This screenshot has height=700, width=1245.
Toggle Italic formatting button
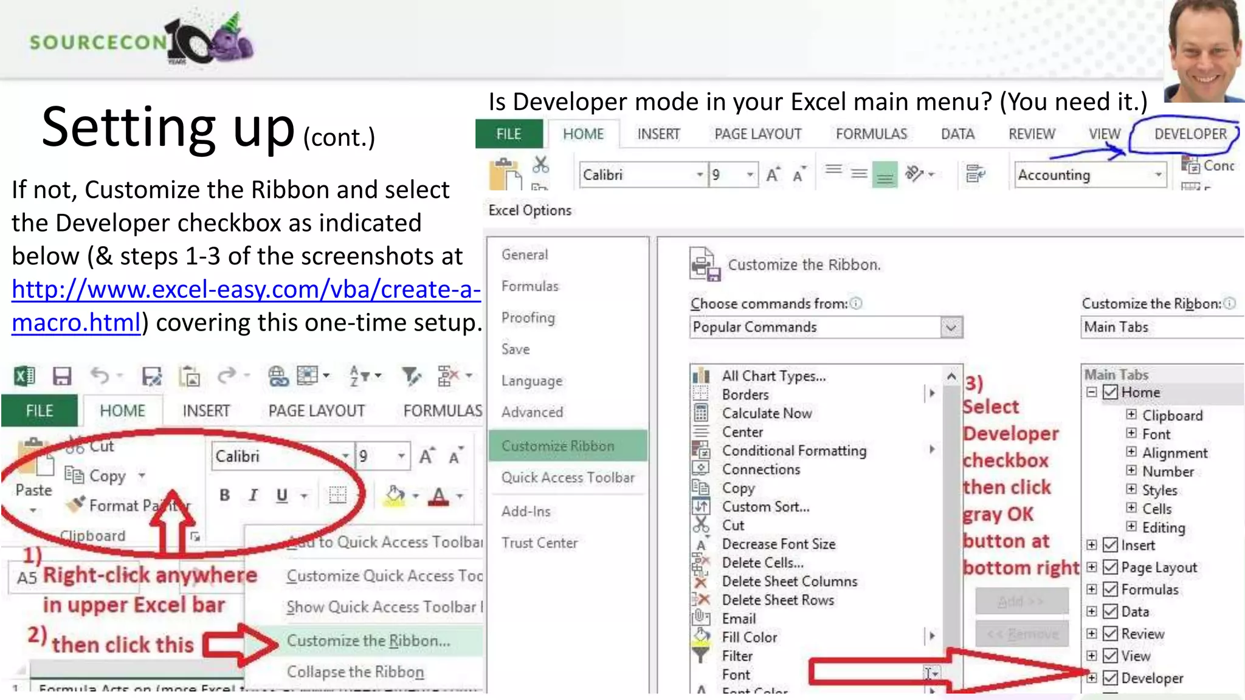point(253,495)
